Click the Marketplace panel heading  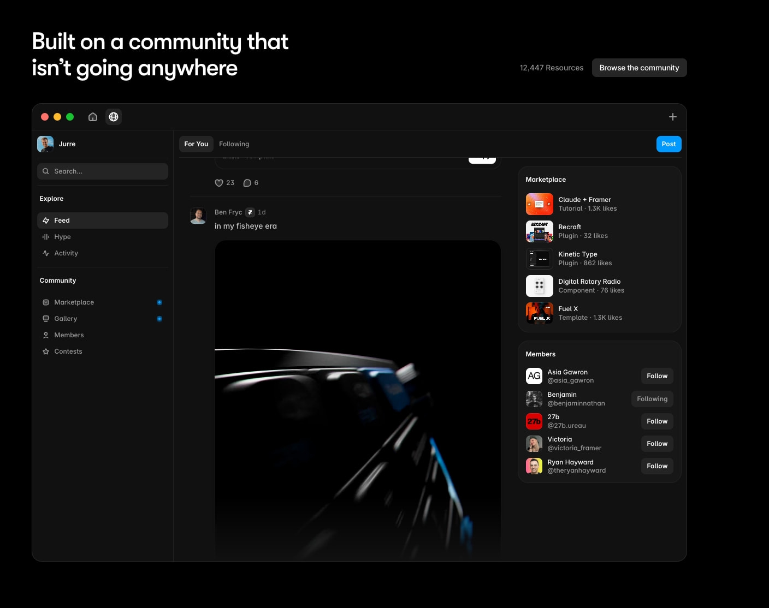coord(546,180)
